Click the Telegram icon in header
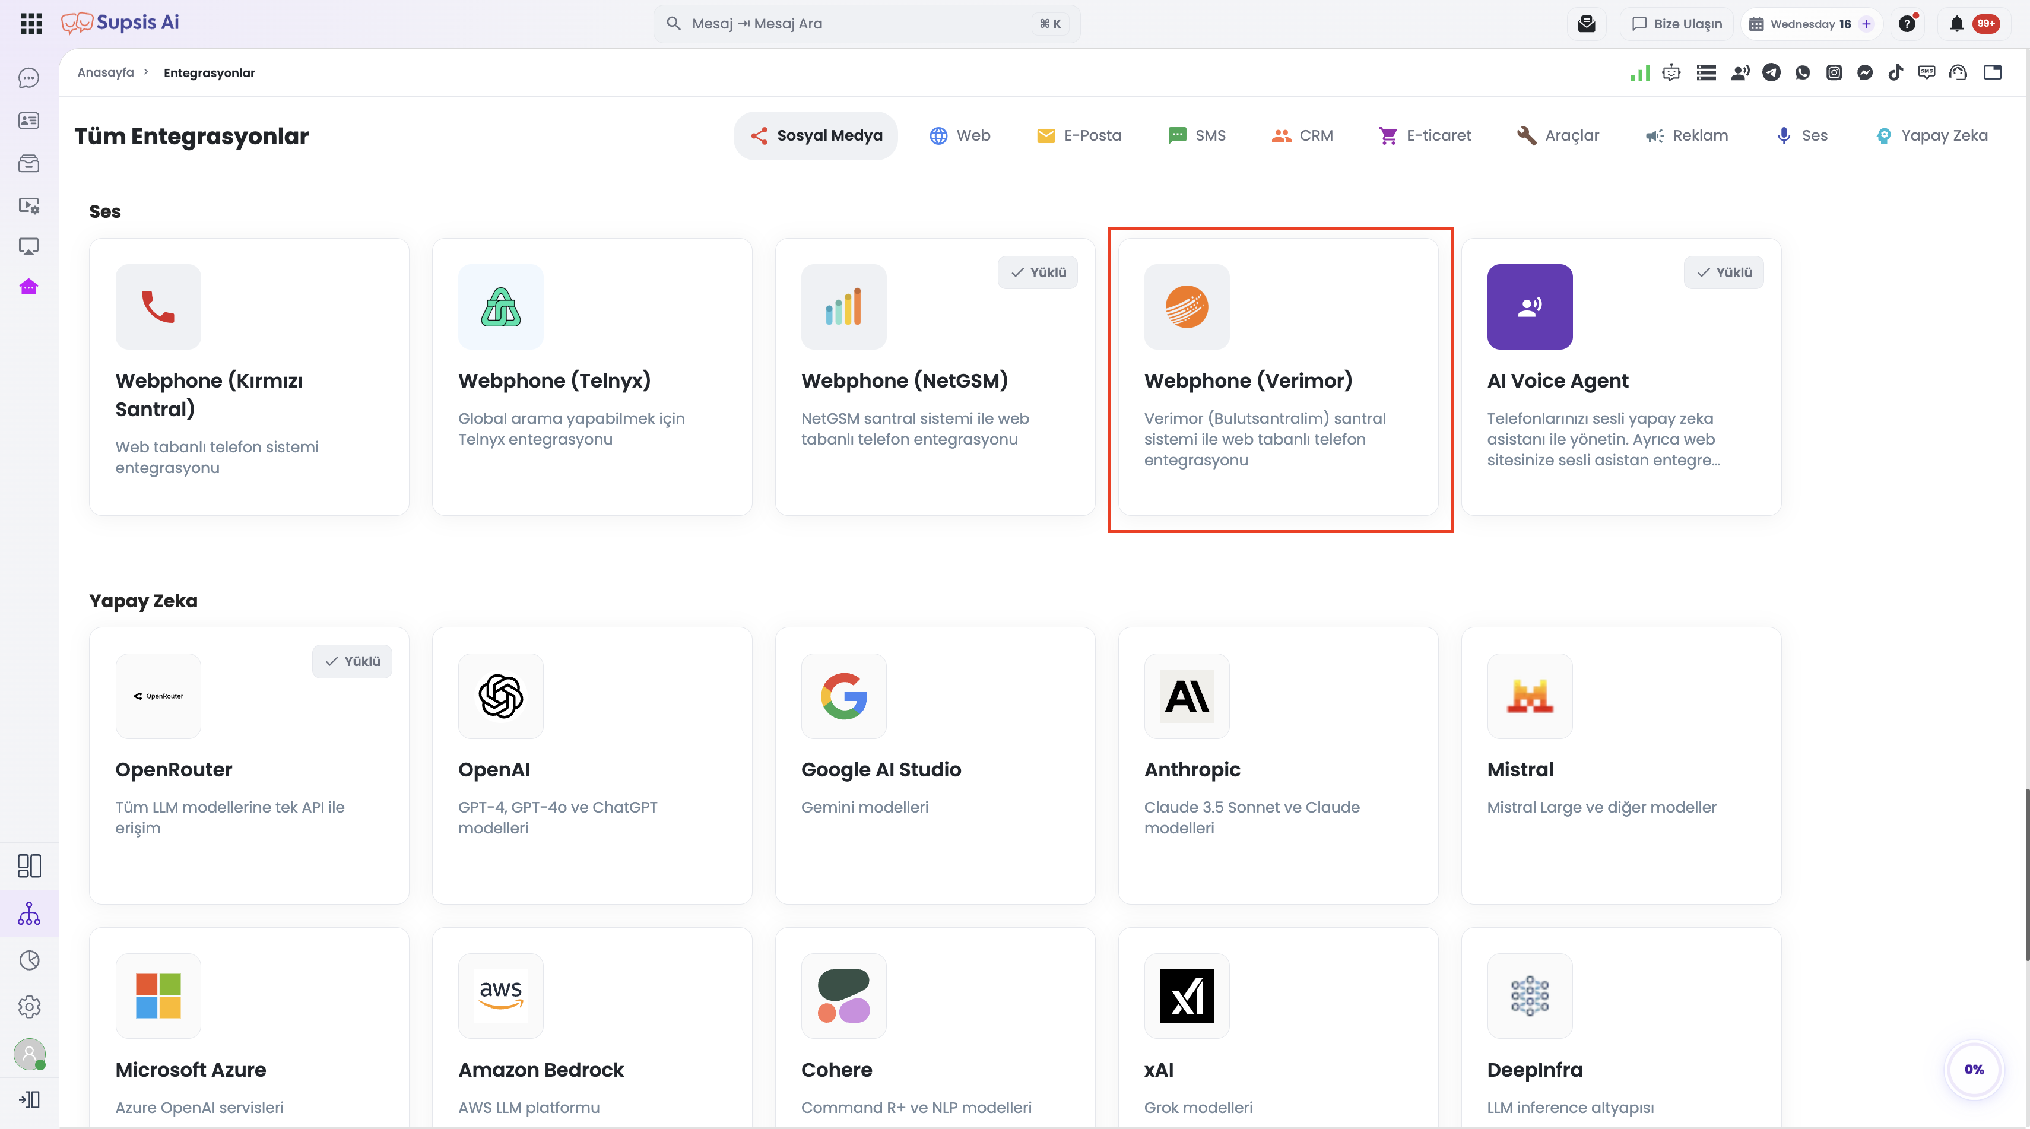2030x1129 pixels. [x=1772, y=72]
